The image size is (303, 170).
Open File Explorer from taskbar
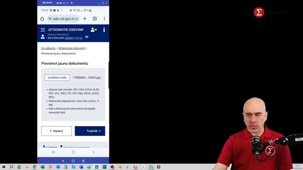27,167
